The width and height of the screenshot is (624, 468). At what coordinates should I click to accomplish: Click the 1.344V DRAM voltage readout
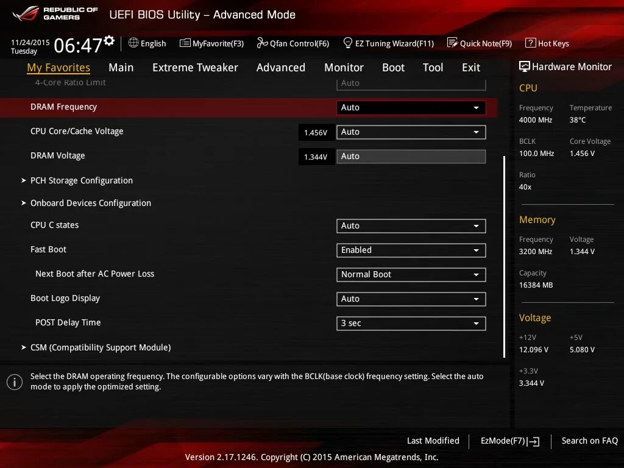[316, 157]
